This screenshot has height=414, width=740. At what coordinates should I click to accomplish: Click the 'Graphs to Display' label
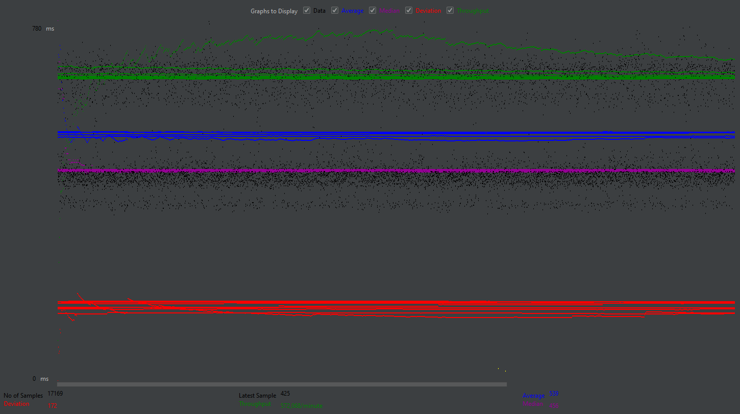click(x=274, y=11)
